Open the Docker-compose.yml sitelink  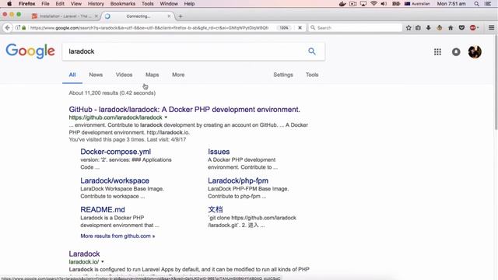coord(116,152)
